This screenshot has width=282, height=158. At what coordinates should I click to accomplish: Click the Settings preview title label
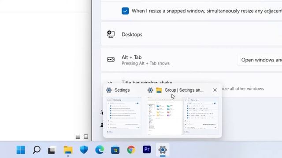[x=122, y=90]
